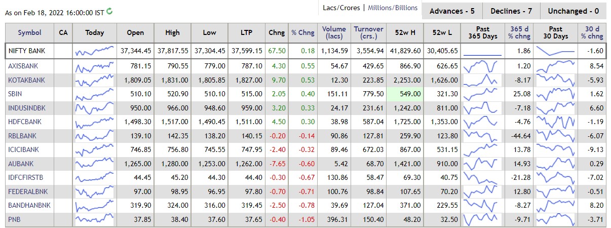This screenshot has width=611, height=228.
Task: Select BANDHANBNK low price 316.00
Action: [215, 205]
